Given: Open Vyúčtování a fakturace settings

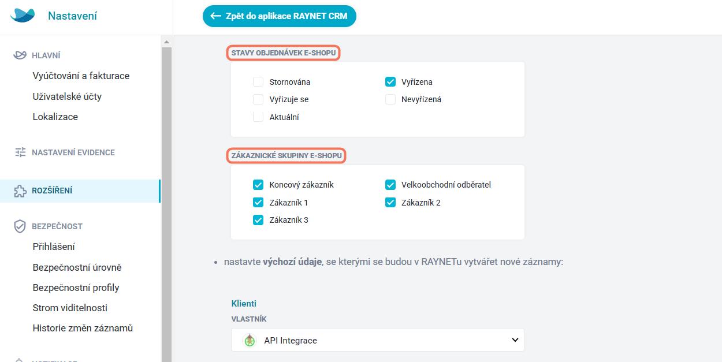Looking at the screenshot, I should click(x=81, y=76).
